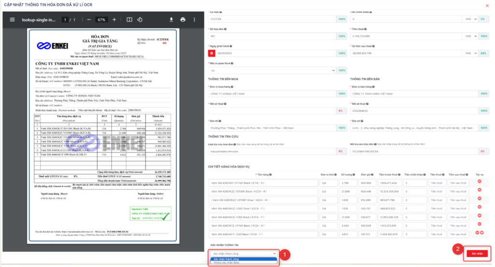Viewport: 495px width, 267px height.
Task: Click the Tiền chiết khấu field at top
Action: pyautogui.click(x=406, y=19)
